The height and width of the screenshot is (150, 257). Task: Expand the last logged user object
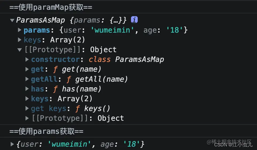click(12, 144)
